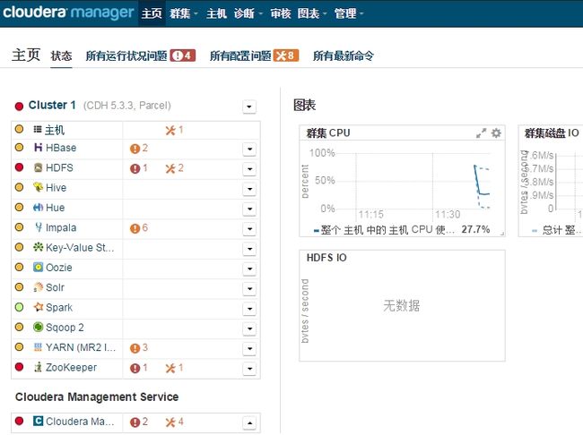The image size is (583, 435).
Task: Open the Sqoop 2 service link
Action: coord(65,328)
